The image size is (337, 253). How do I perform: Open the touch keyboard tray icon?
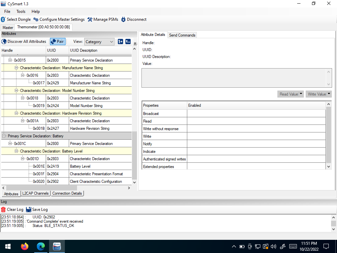293,246
